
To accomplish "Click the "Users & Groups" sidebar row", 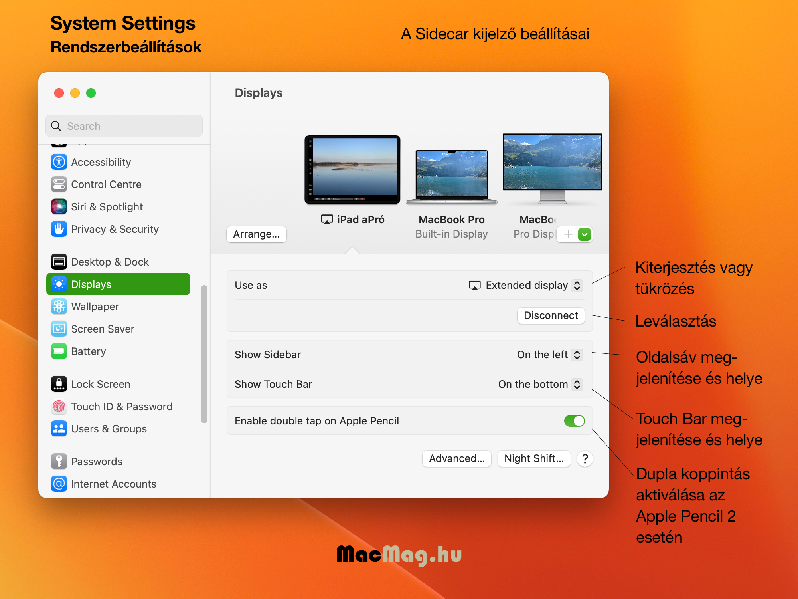I will tap(118, 429).
